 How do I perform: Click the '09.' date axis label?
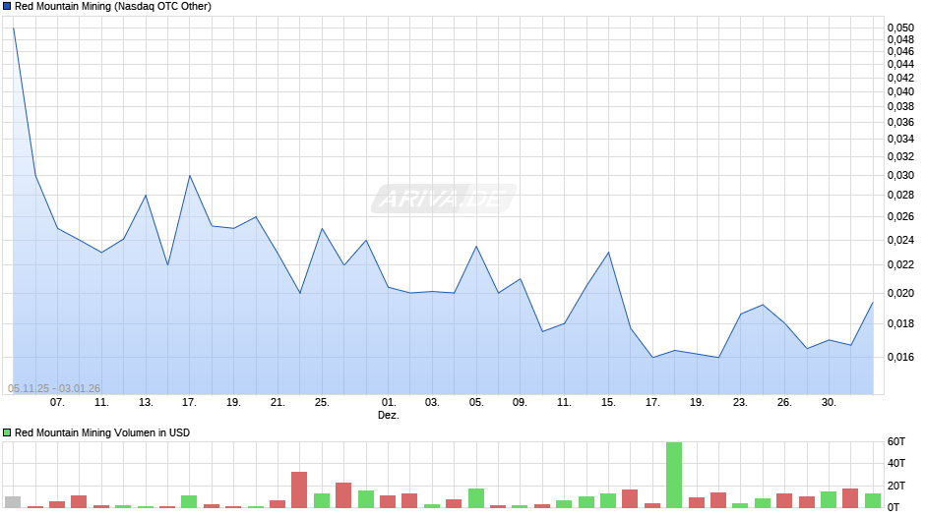pyautogui.click(x=520, y=402)
